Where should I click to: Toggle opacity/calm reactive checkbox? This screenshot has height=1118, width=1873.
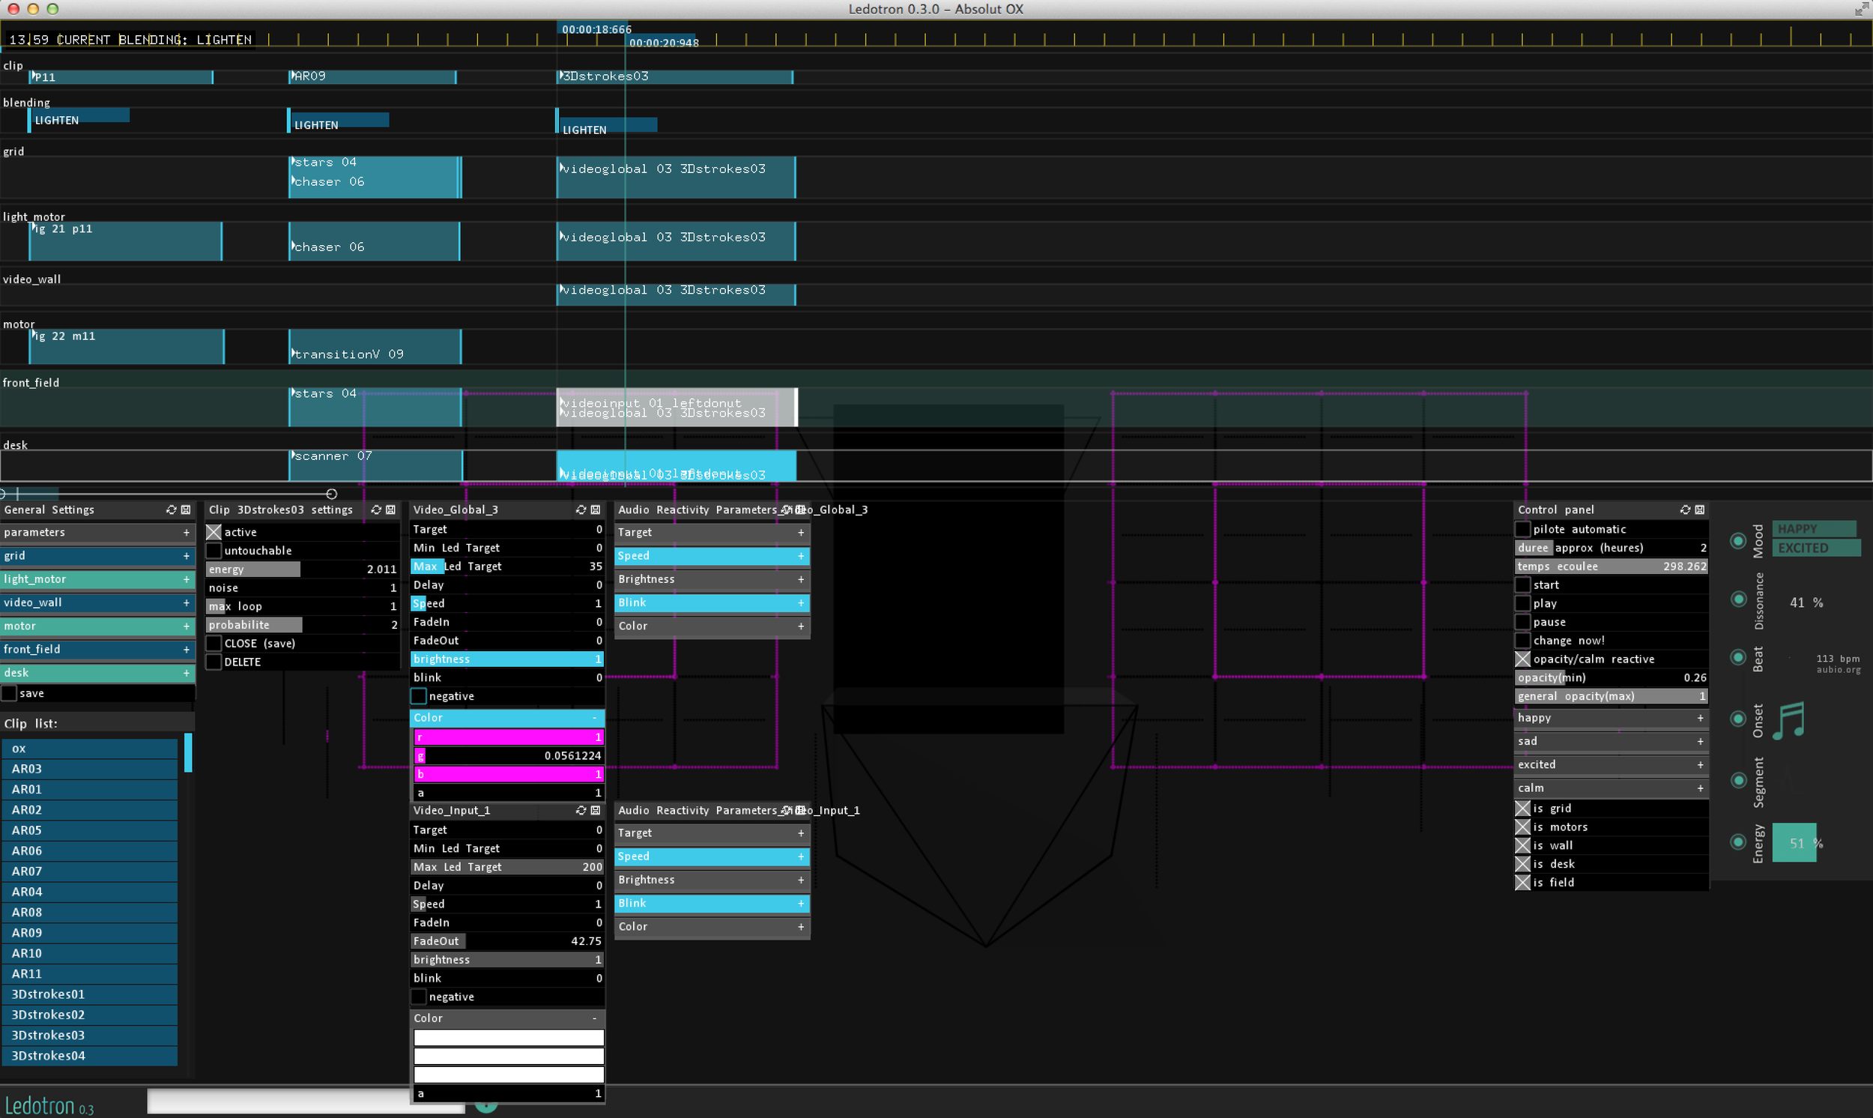(x=1523, y=659)
